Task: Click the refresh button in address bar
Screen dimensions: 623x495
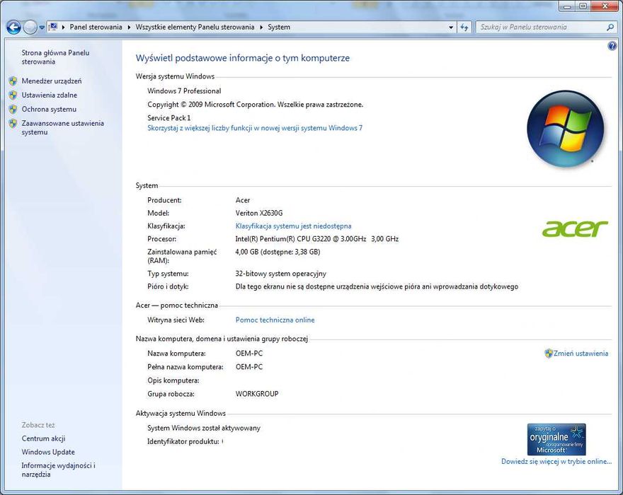Action: pyautogui.click(x=464, y=28)
